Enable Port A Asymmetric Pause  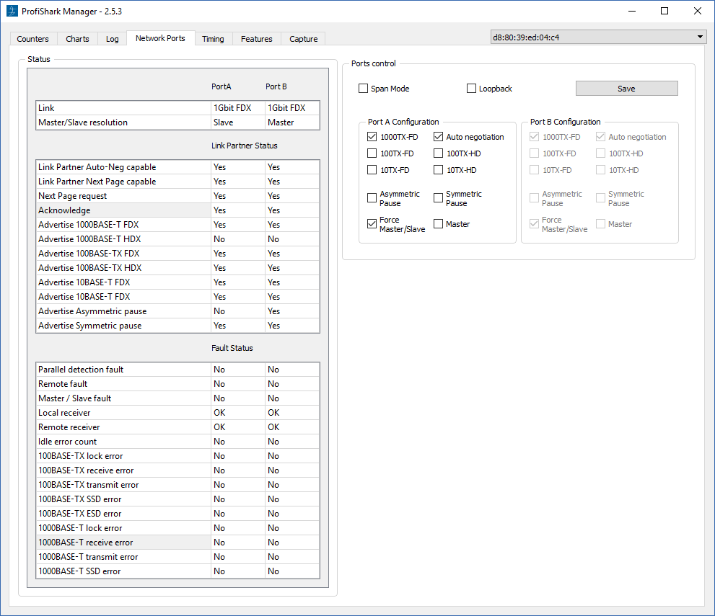pos(372,198)
